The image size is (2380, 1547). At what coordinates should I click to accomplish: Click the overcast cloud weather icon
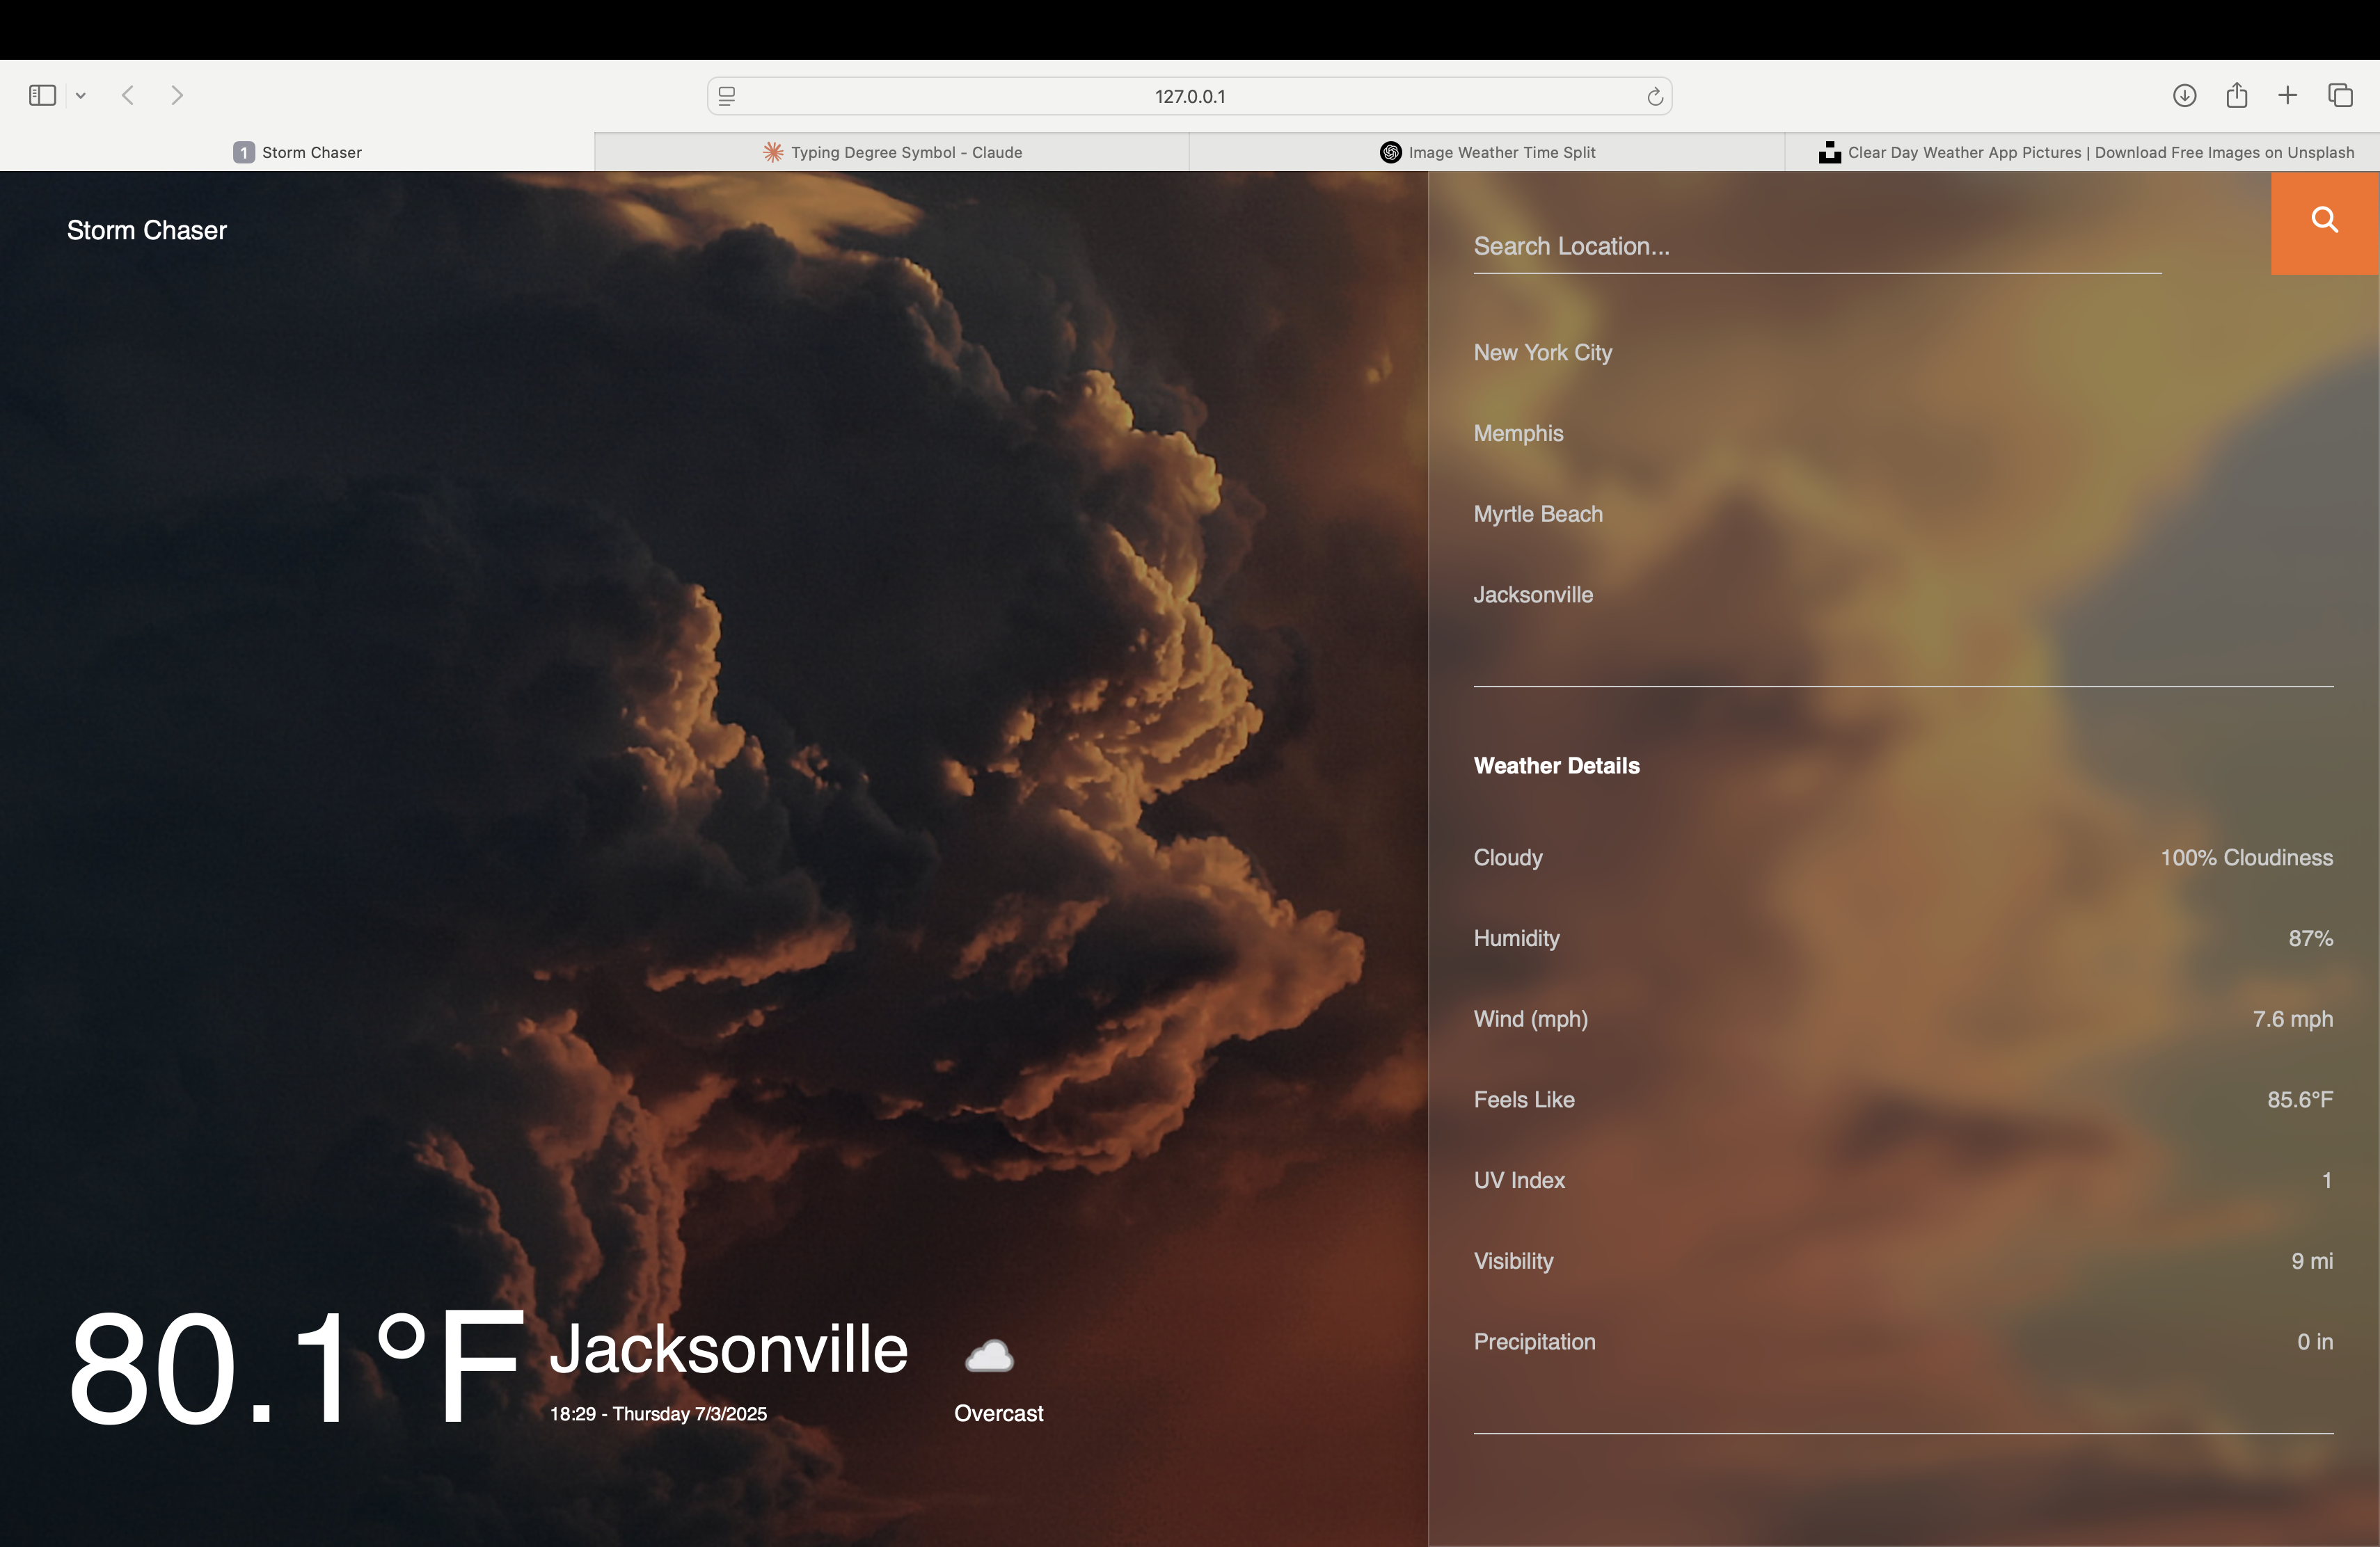[x=989, y=1356]
